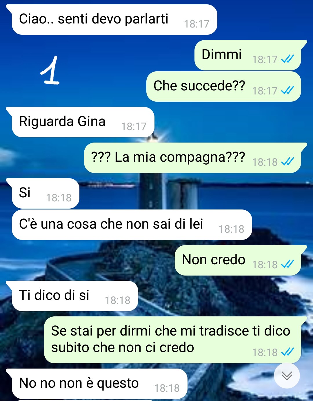This screenshot has width=313, height=401.
Task: Select message Se stai per dirmi che mi tradisce
Action: coord(173,340)
